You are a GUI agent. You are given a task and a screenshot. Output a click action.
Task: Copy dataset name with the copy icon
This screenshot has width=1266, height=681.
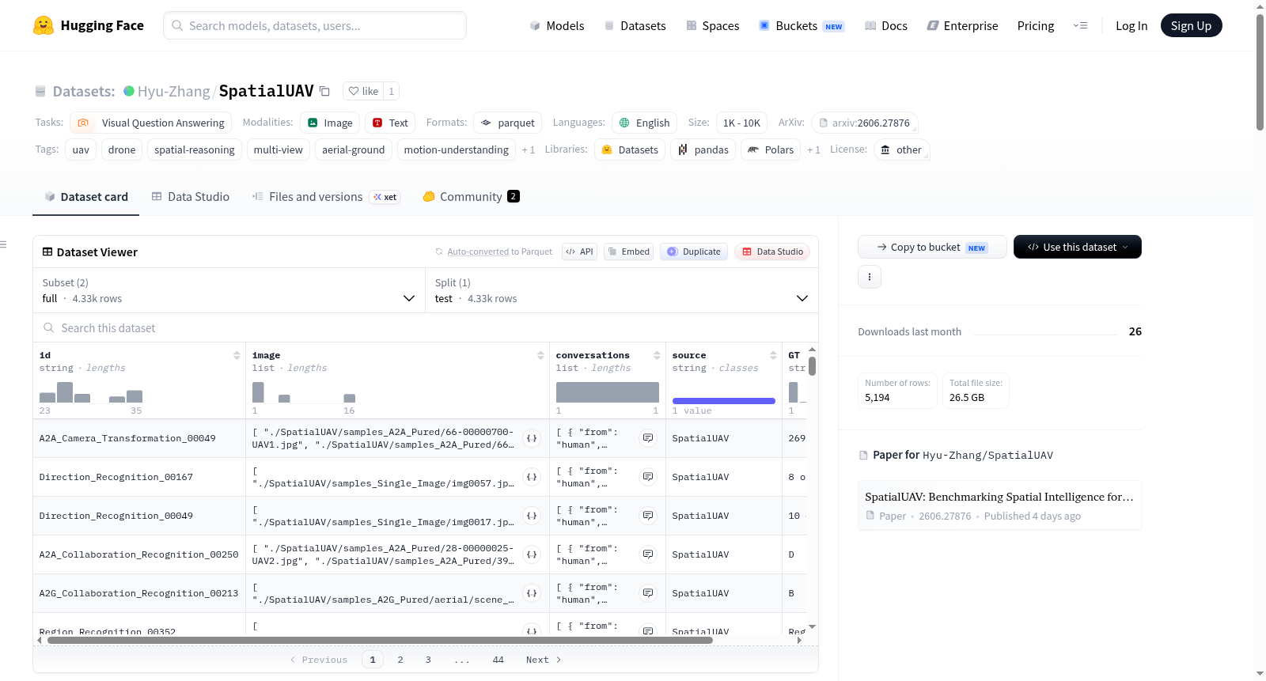point(324,91)
